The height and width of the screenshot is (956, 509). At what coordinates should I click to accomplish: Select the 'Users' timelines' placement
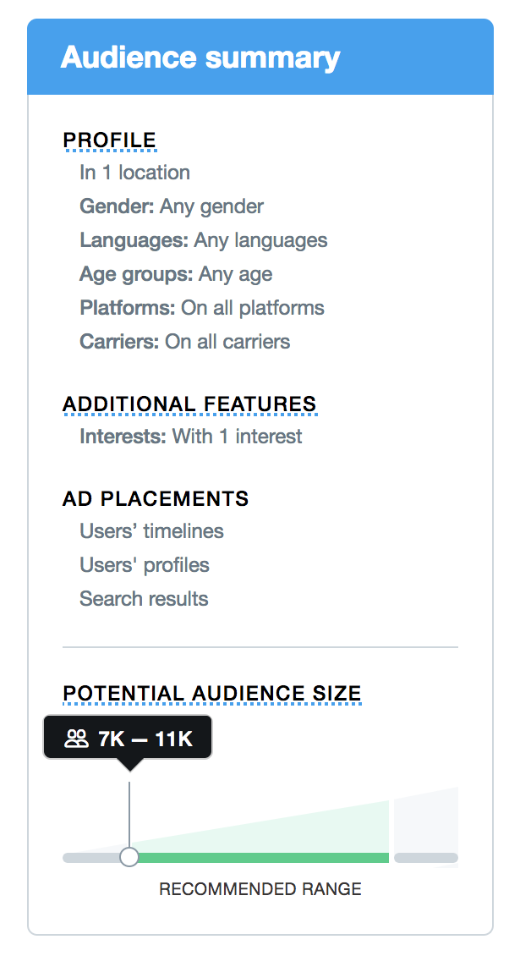point(152,531)
